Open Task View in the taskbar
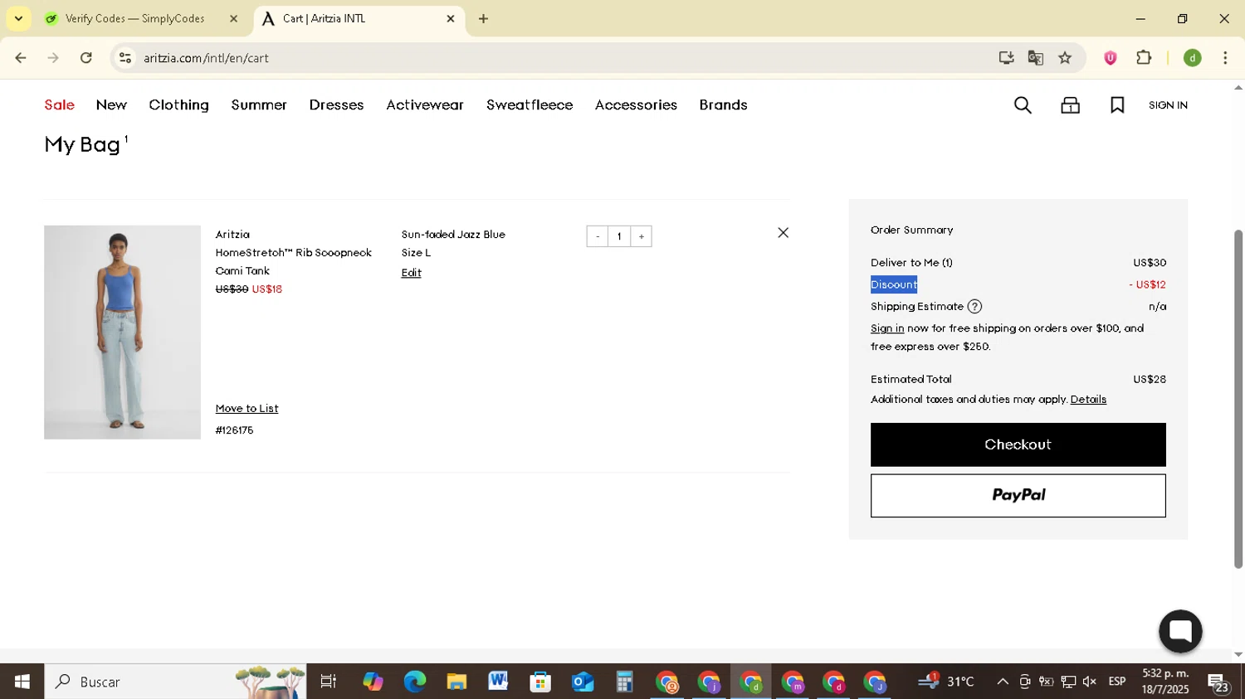This screenshot has width=1245, height=699. 329,682
